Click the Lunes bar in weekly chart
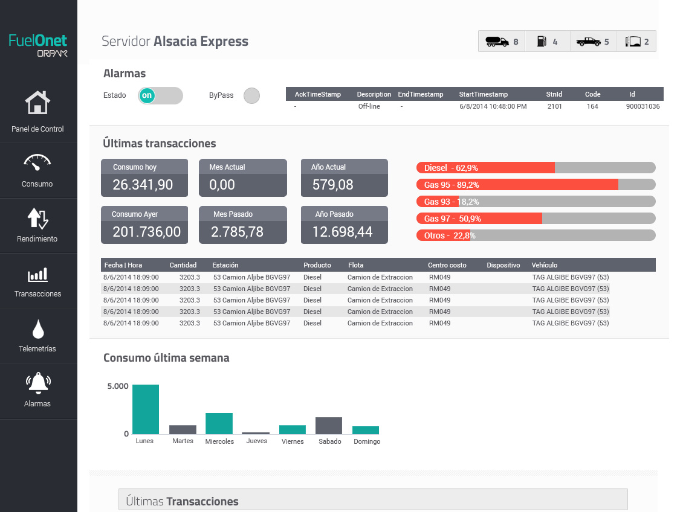This screenshot has width=683, height=512. [x=146, y=409]
